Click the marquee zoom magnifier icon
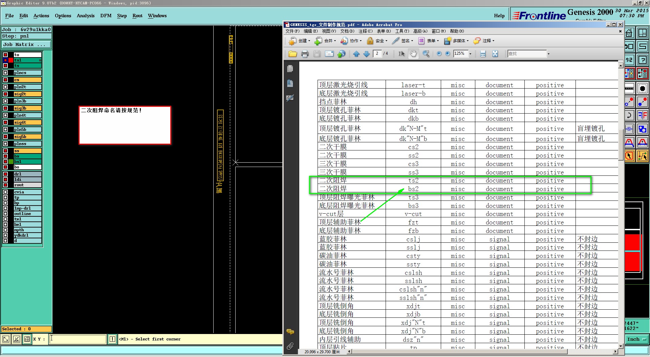 click(426, 54)
